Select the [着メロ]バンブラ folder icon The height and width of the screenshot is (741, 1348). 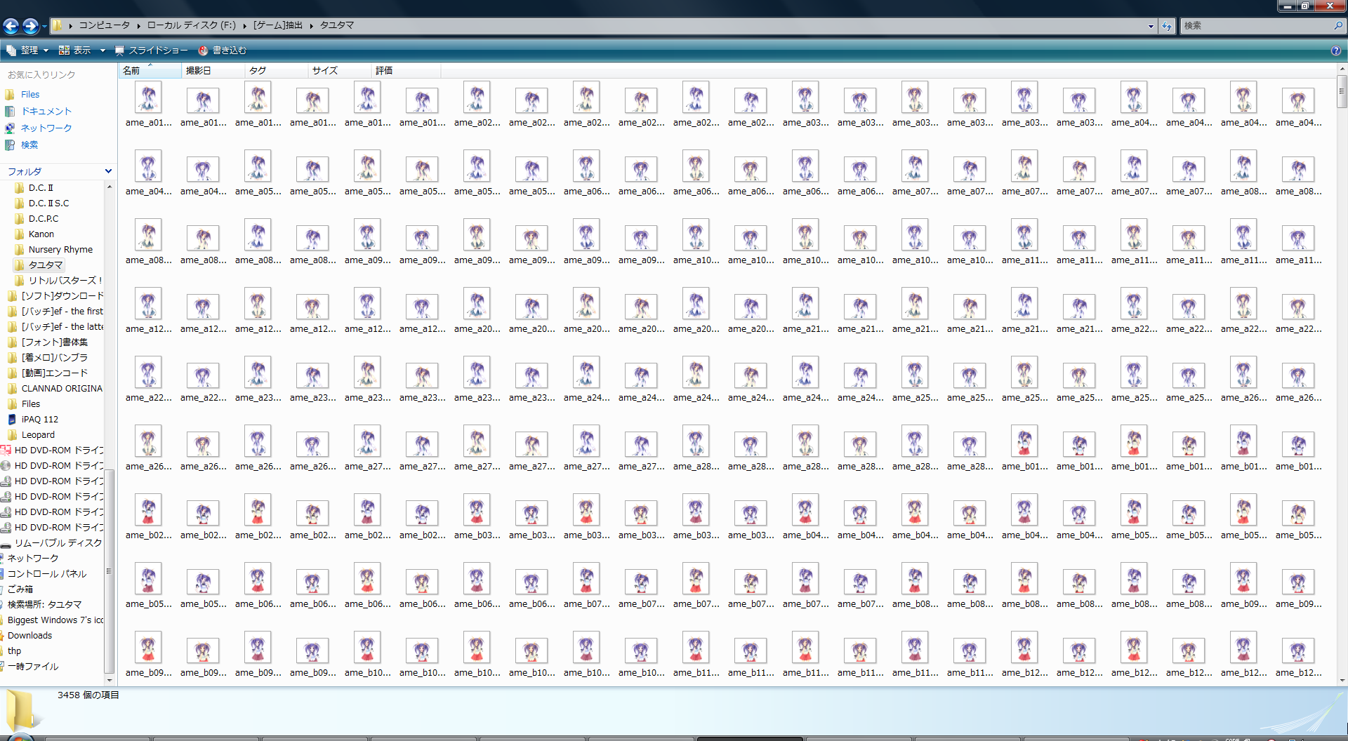coord(13,358)
